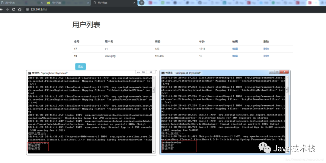Open system menu icon of port 8086 console

[x=30, y=73]
